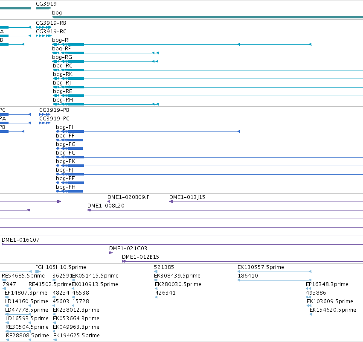This screenshot has height=342, width=363.
Task: Select the bbg-RE transcript
Action: tap(208, 96)
